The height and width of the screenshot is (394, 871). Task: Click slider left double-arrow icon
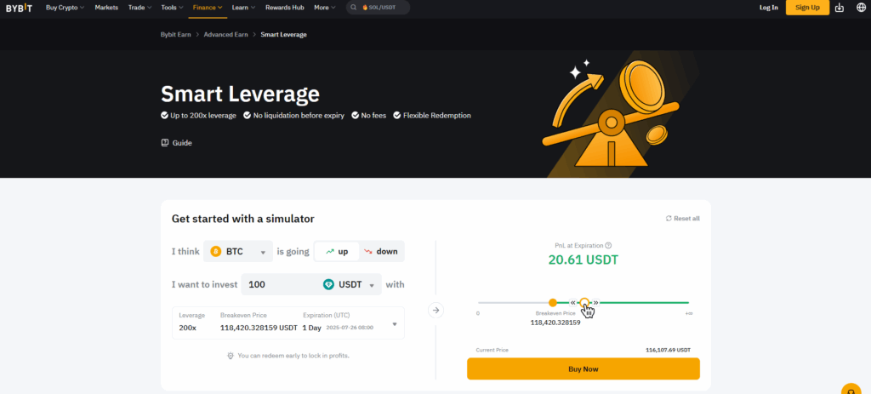(x=573, y=303)
